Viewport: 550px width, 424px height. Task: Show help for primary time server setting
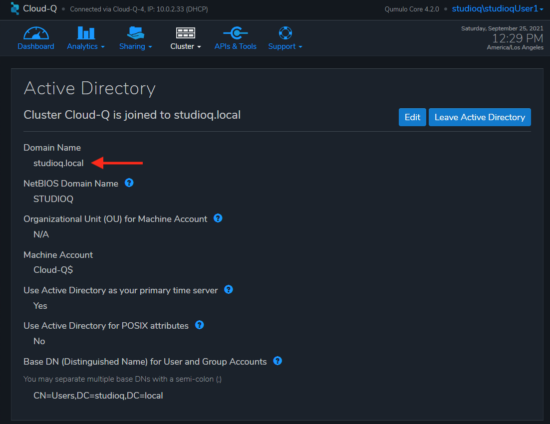click(229, 290)
